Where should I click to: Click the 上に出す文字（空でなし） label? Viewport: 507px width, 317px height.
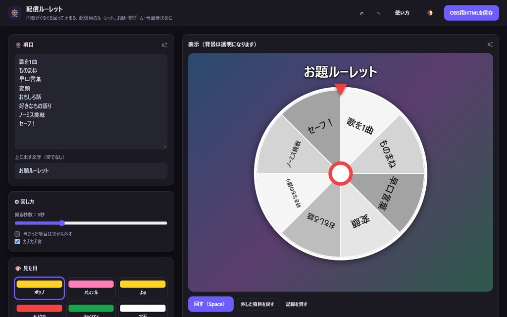click(40, 157)
